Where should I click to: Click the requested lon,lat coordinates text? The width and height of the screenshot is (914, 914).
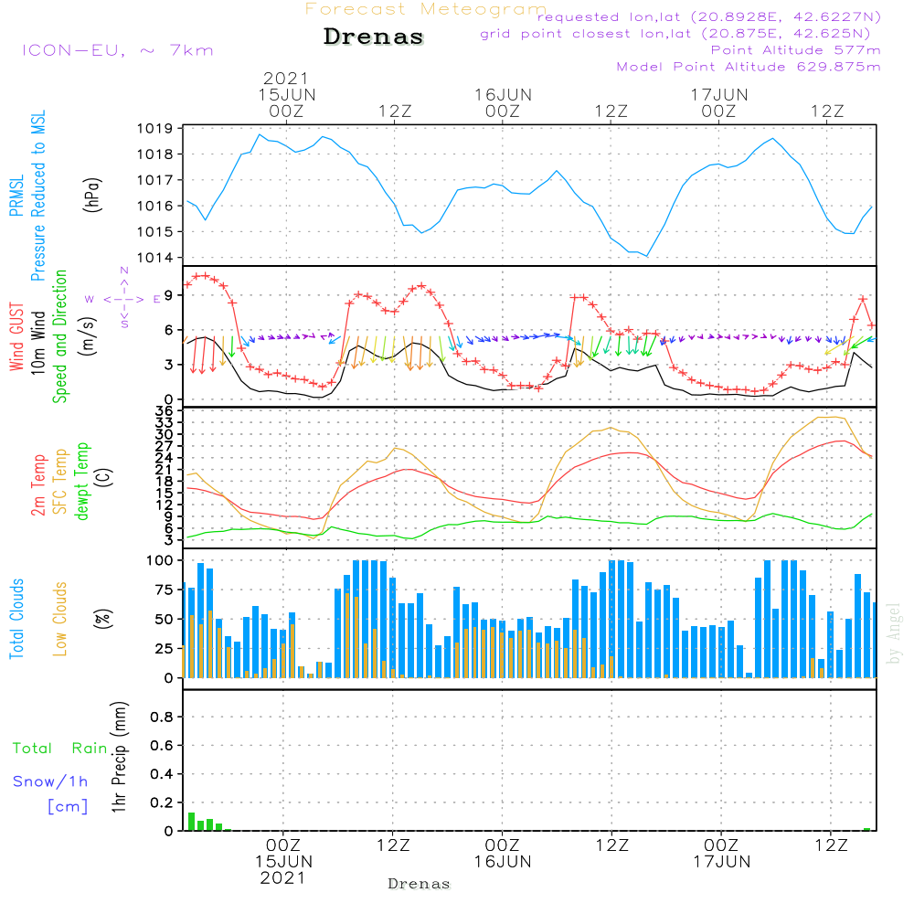[709, 16]
